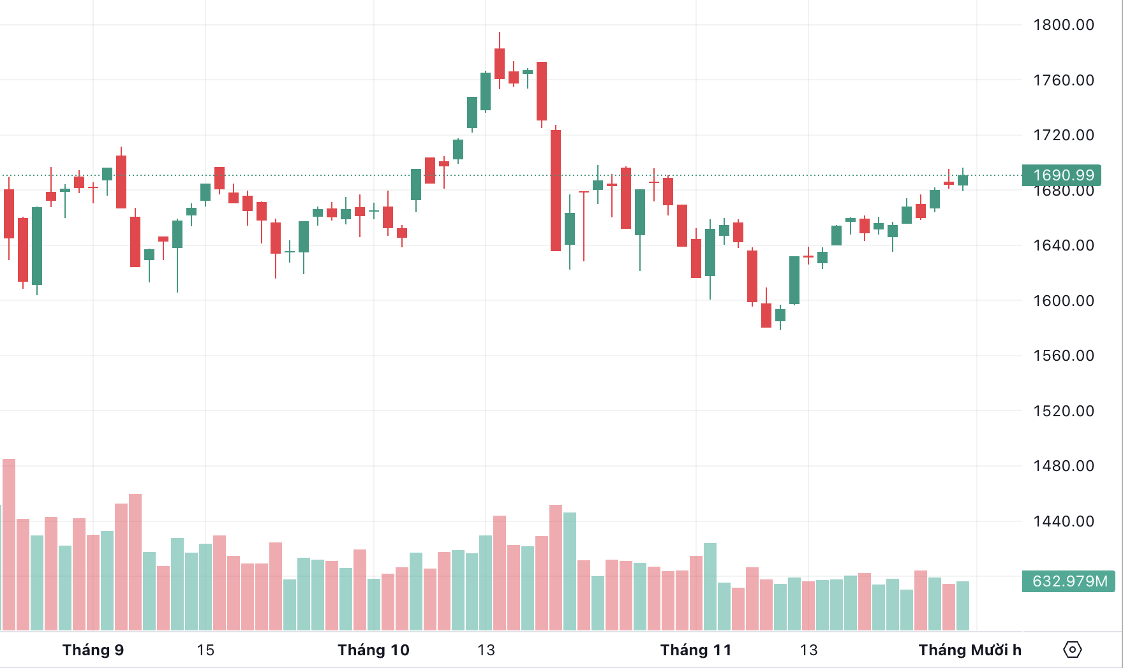Click the 1520.00 price scale value
The image size is (1123, 668).
(1064, 411)
